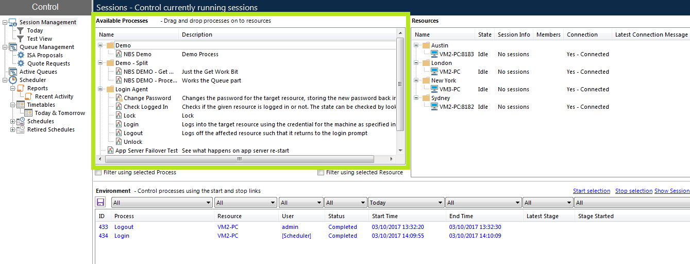
Task: Click the Scheduler clock icon
Action: click(13, 80)
